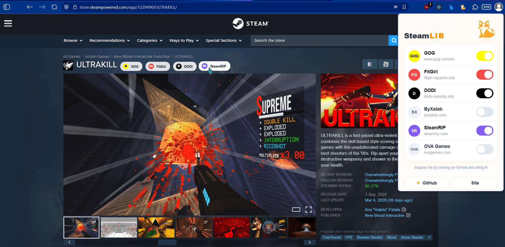Click the Search the store field
Screen dimensions: 505x247
[320, 40]
